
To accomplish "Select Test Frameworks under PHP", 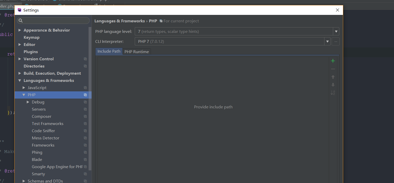I will [x=47, y=124].
